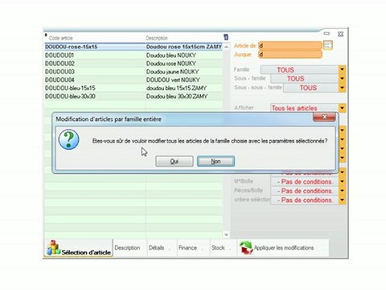This screenshot has width=386, height=290.
Task: Decline the modification with the Non button
Action: [216, 161]
